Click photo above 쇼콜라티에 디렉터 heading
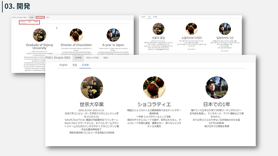 point(192,29)
